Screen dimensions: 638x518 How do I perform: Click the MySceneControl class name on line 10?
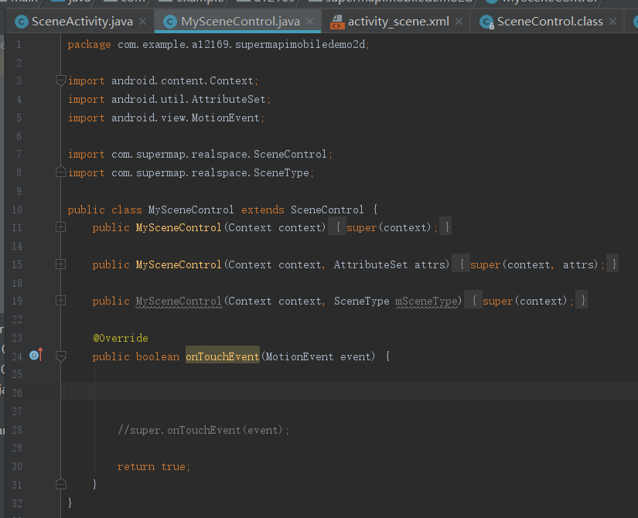click(191, 210)
